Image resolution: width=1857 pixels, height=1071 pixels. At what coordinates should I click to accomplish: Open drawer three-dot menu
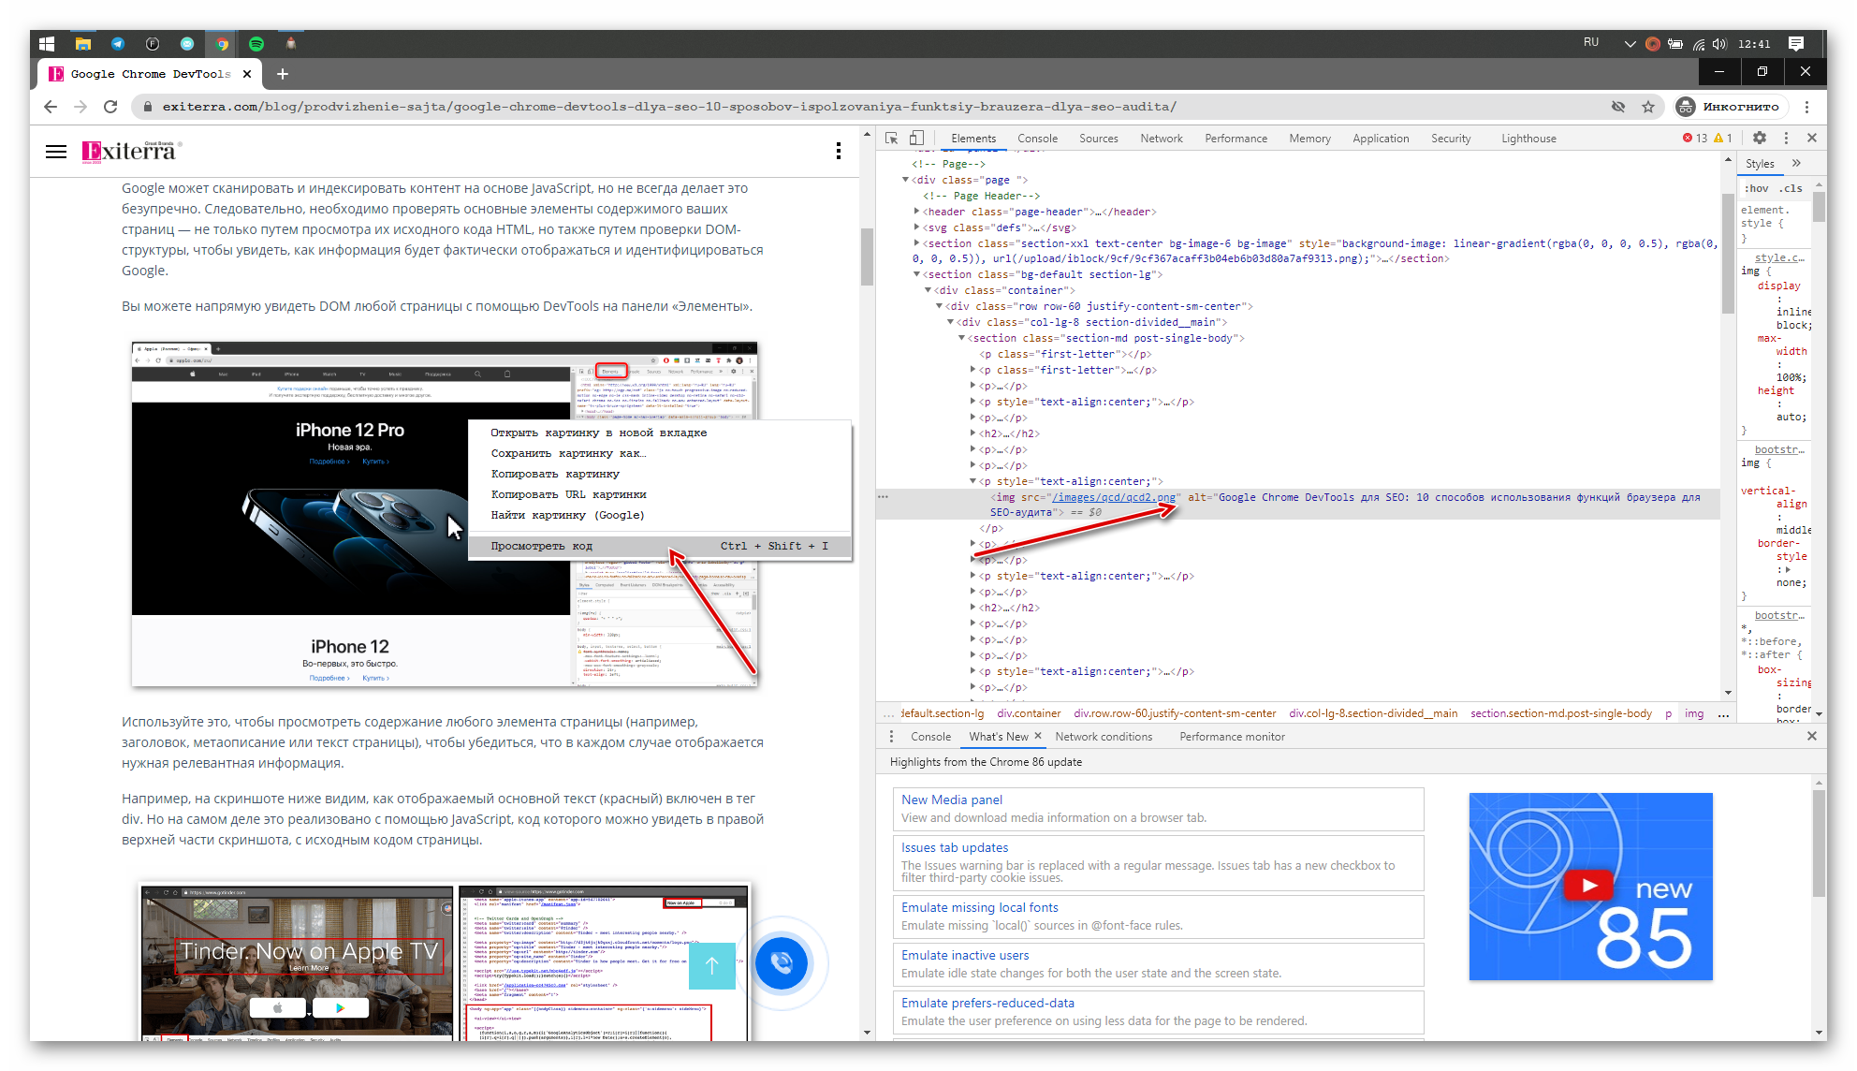(x=891, y=737)
